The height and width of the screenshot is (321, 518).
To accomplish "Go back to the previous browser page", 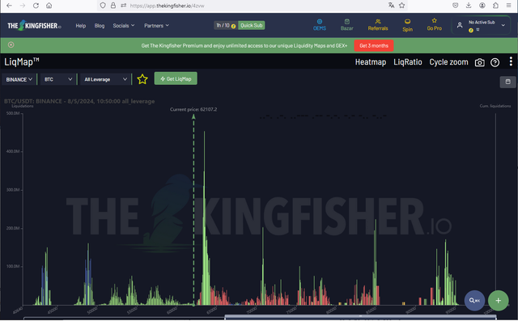I will tap(9, 6).
